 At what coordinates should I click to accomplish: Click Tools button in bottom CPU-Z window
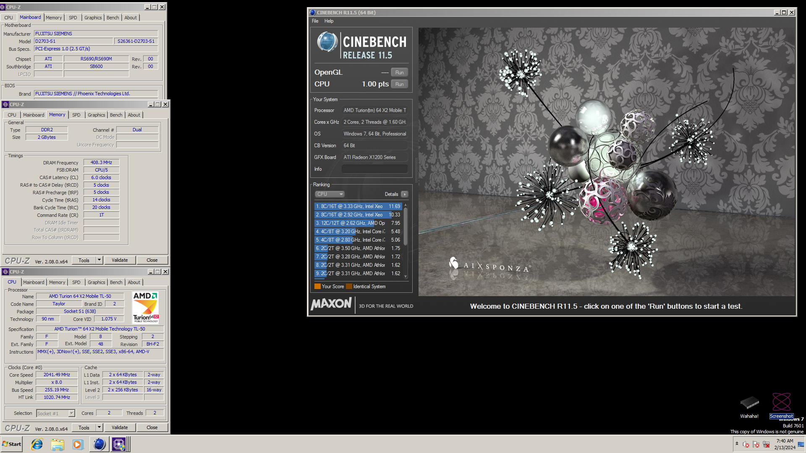pyautogui.click(x=84, y=427)
